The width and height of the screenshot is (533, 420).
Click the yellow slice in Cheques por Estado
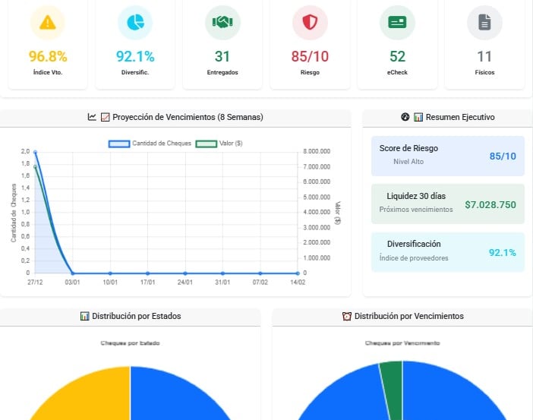pos(88,398)
